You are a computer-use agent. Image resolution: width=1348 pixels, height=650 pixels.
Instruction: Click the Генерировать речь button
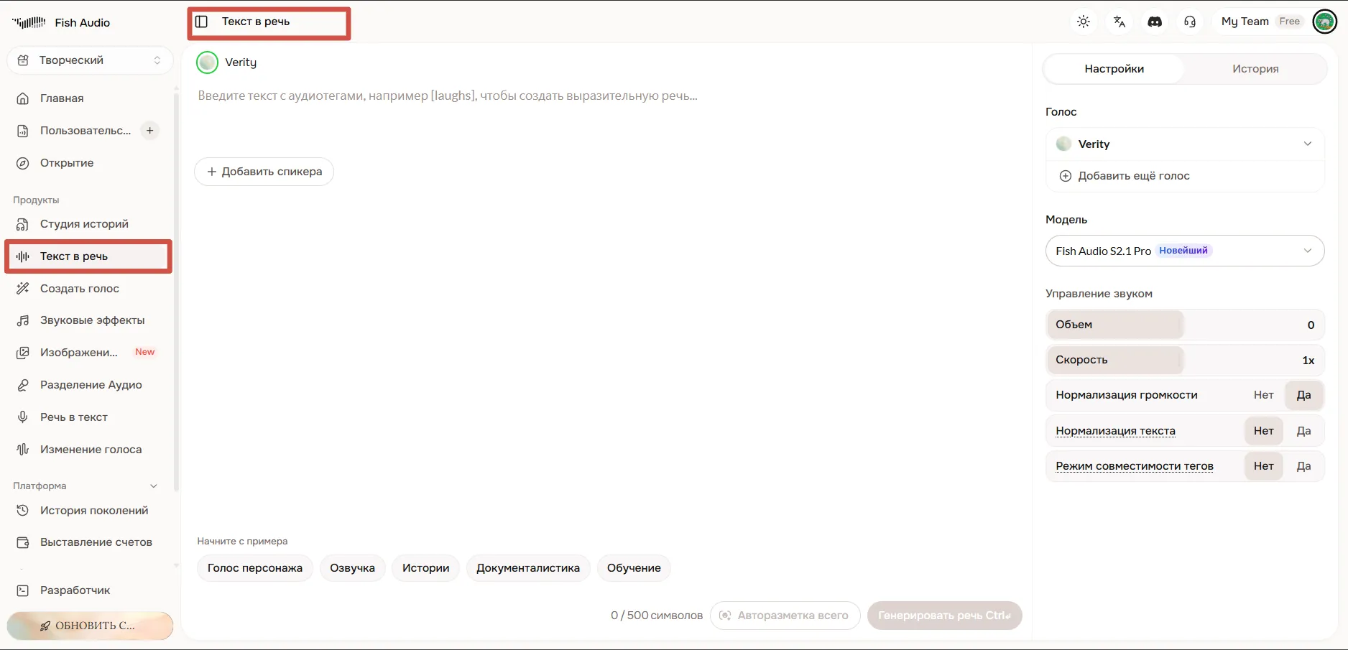(944, 616)
